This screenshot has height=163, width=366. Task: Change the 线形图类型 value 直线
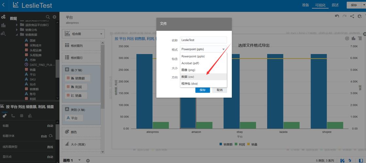pos(50,147)
